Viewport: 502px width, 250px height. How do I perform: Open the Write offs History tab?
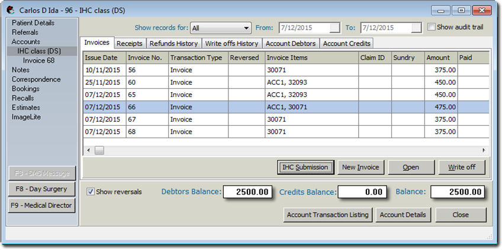pos(231,43)
